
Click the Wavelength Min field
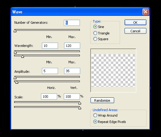pyautogui.click(x=50, y=46)
